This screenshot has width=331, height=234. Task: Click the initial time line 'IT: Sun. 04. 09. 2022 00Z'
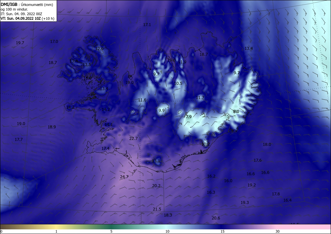tap(21, 14)
